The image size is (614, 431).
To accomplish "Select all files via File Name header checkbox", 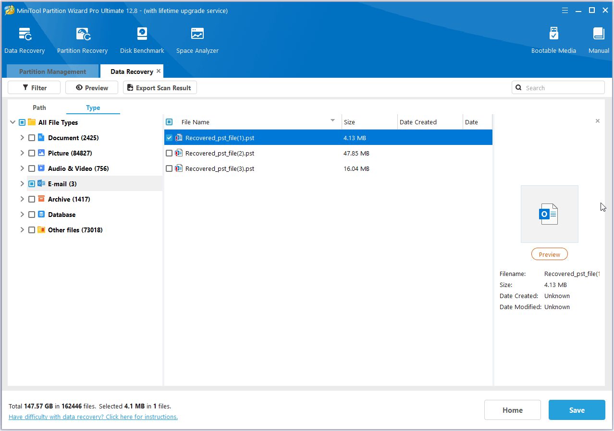I will [x=169, y=122].
